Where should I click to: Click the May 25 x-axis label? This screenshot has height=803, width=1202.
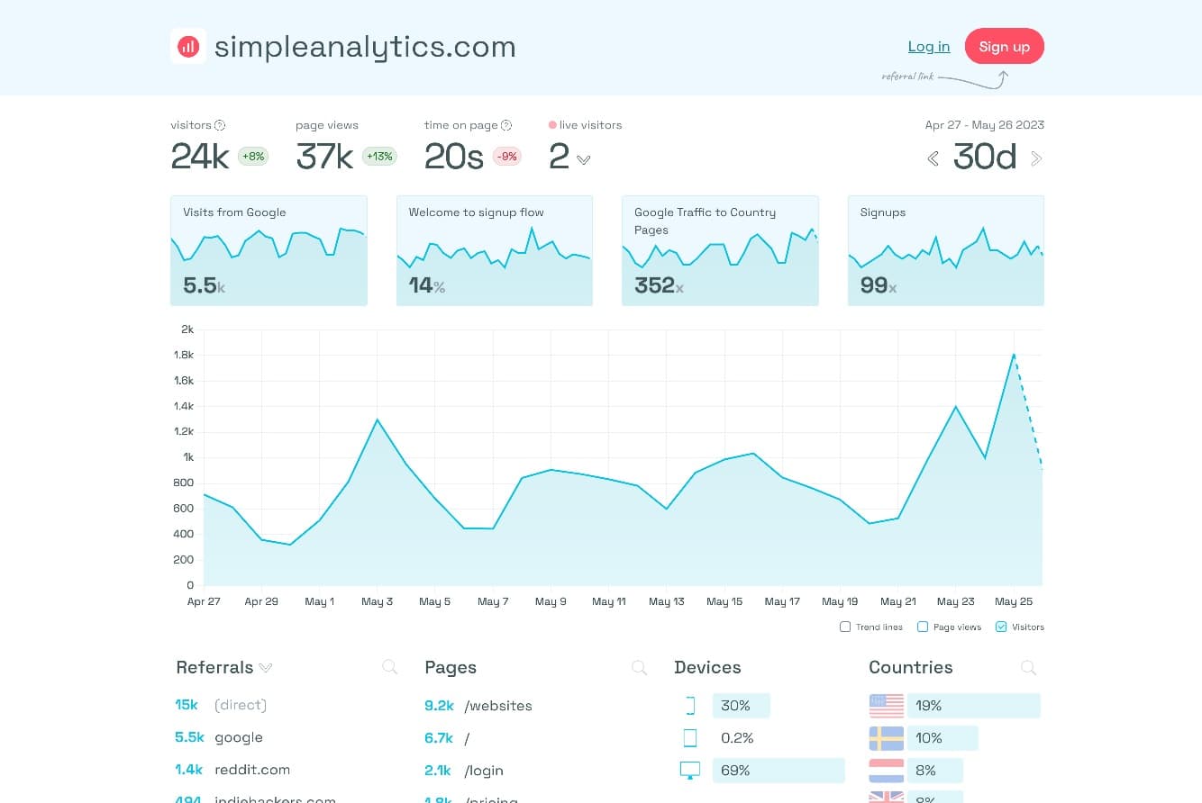point(1014,601)
